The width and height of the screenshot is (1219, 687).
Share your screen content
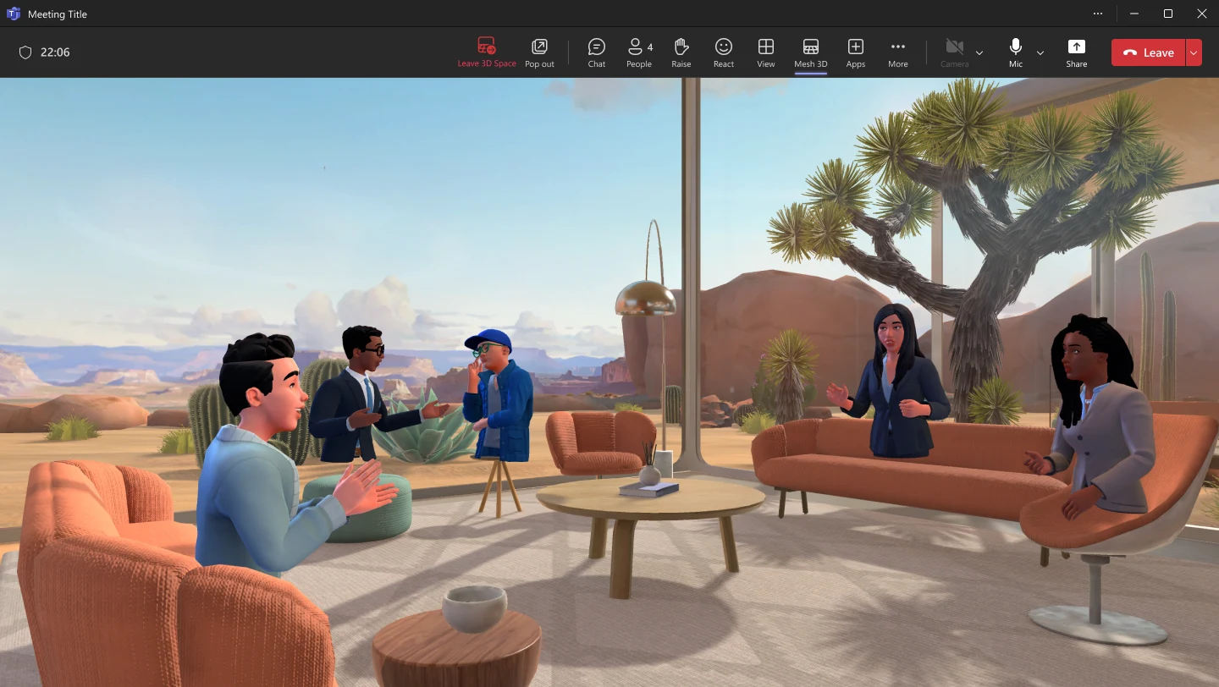[x=1077, y=52]
